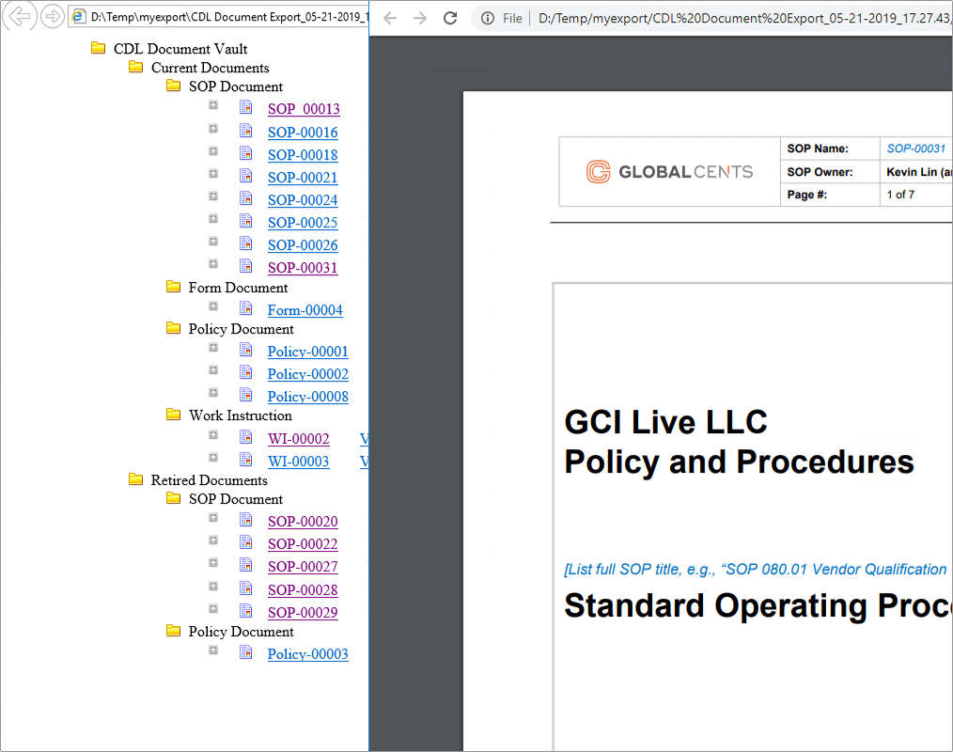The width and height of the screenshot is (953, 752).
Task: Open the retired Policy-00003 link
Action: (308, 654)
